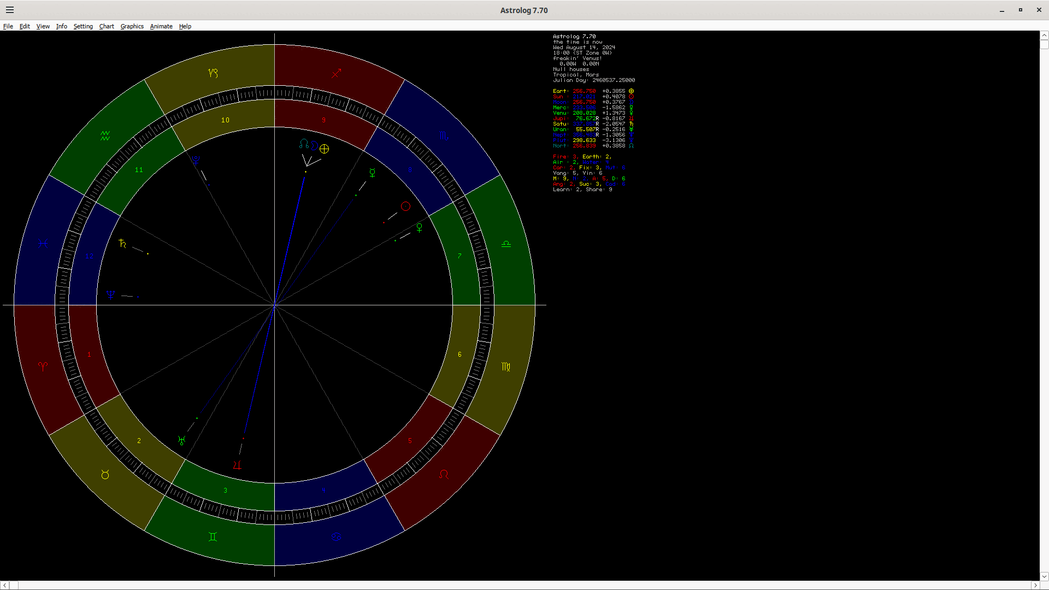Open the Help menu
Viewport: 1049px width, 590px height.
click(x=185, y=26)
